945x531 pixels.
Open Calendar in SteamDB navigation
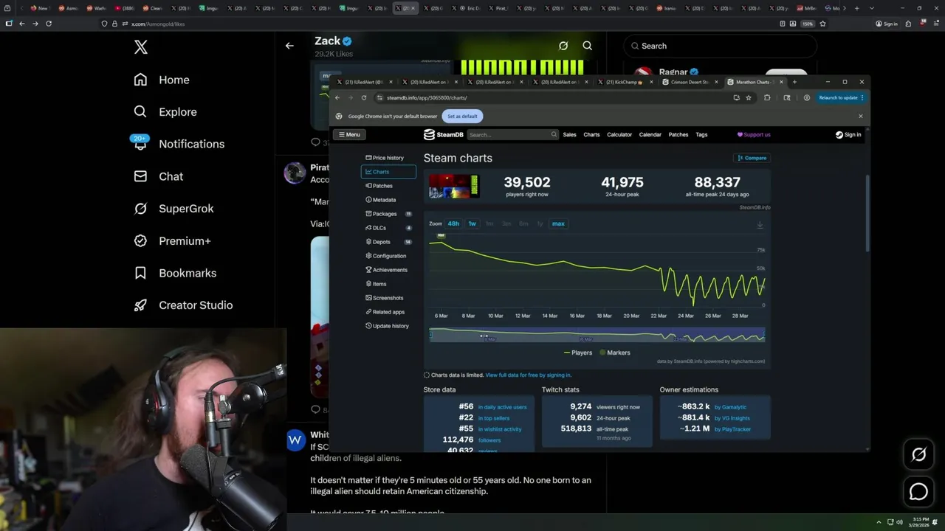coord(650,135)
